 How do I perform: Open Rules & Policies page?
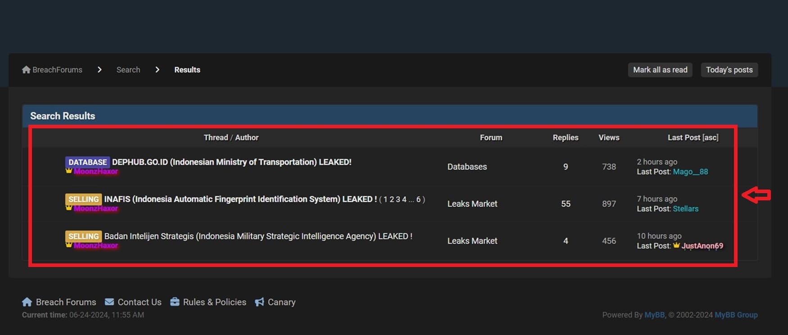(x=215, y=302)
